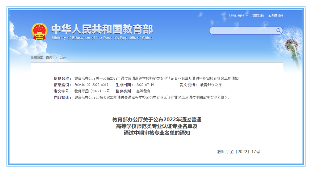Viewport: 312px width, 173px height.
Task: Enable 无障碍浏览 accessibility browsing
Action: point(275,15)
